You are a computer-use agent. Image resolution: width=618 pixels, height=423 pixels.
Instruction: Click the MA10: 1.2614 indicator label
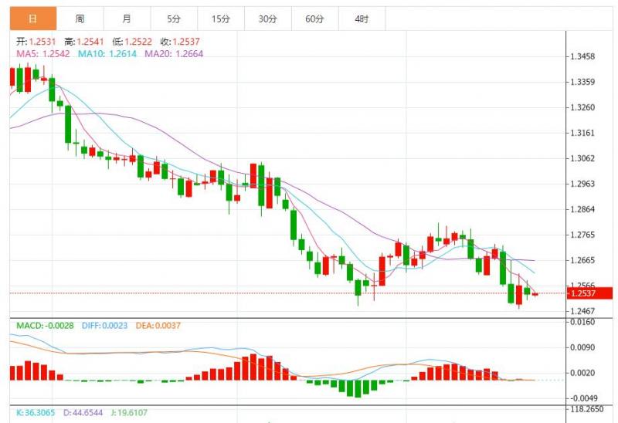pos(107,53)
